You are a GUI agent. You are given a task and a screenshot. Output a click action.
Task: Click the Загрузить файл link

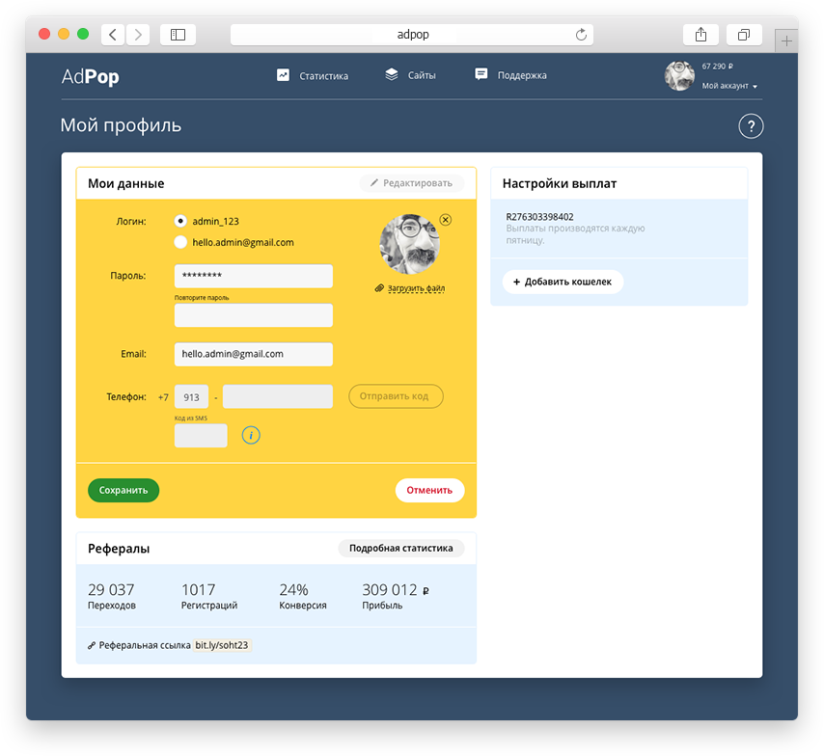coord(416,288)
